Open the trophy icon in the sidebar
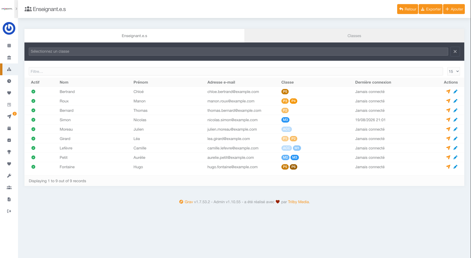This screenshot has height=258, width=471. click(x=9, y=152)
